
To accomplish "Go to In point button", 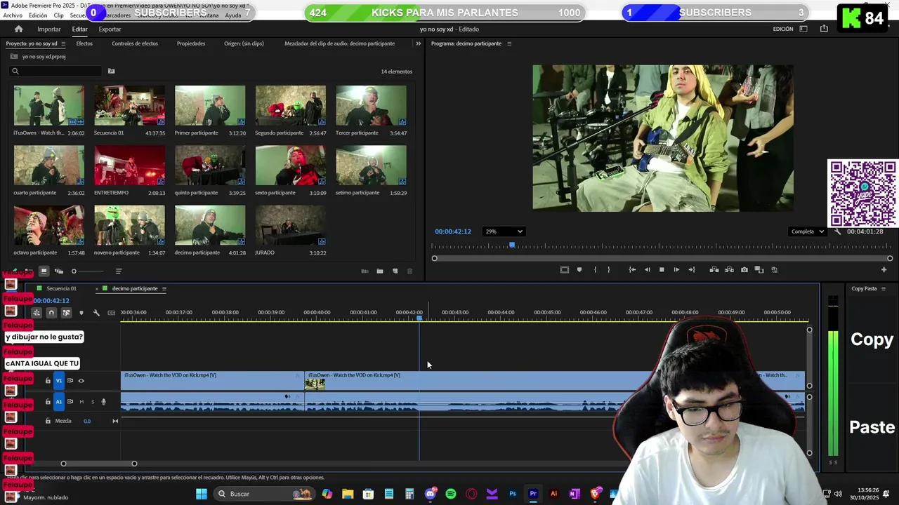I will pyautogui.click(x=632, y=269).
